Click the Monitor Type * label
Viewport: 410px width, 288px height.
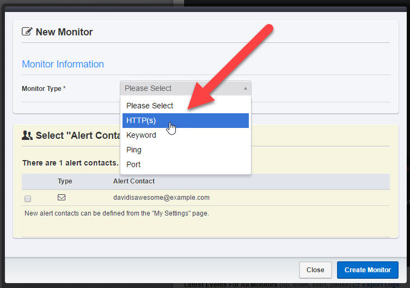pos(44,89)
